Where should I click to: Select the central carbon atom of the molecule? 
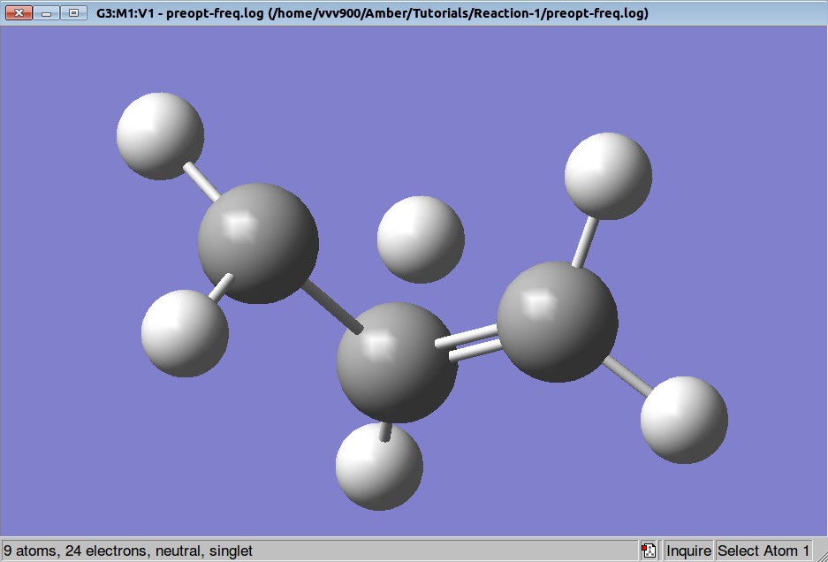(397, 362)
